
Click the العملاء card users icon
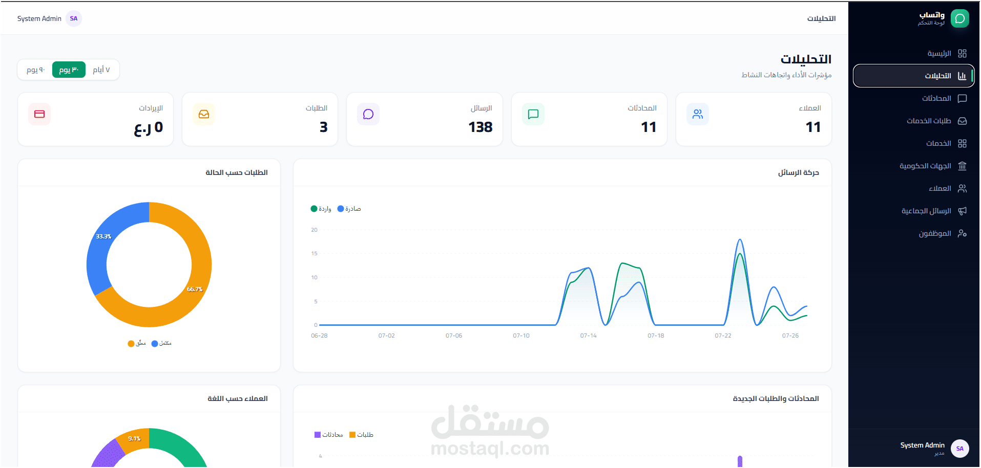click(x=698, y=114)
